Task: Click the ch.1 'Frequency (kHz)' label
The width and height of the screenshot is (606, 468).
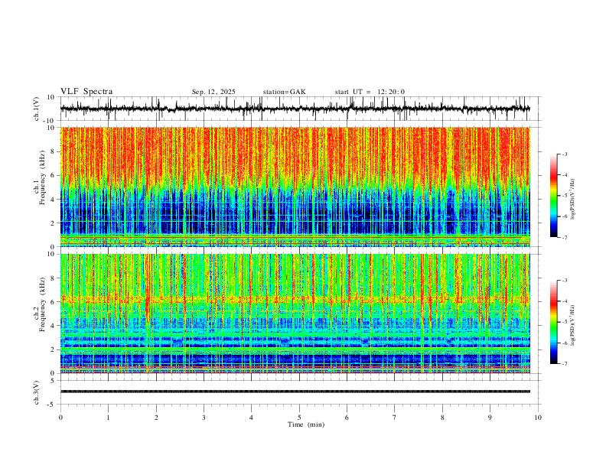Action: coord(42,176)
